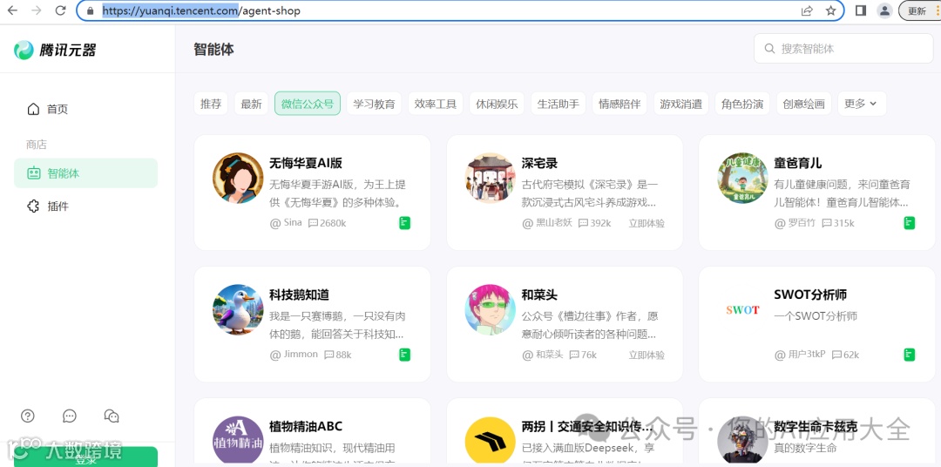This screenshot has width=941, height=467.
Task: Select the 最新 category tab
Action: pyautogui.click(x=252, y=104)
